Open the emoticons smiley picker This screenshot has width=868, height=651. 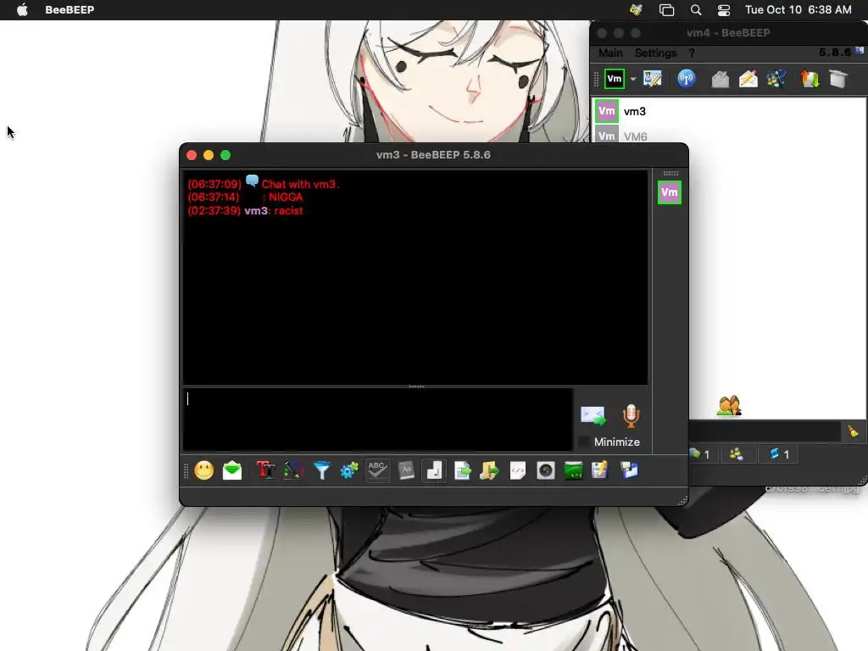point(203,470)
